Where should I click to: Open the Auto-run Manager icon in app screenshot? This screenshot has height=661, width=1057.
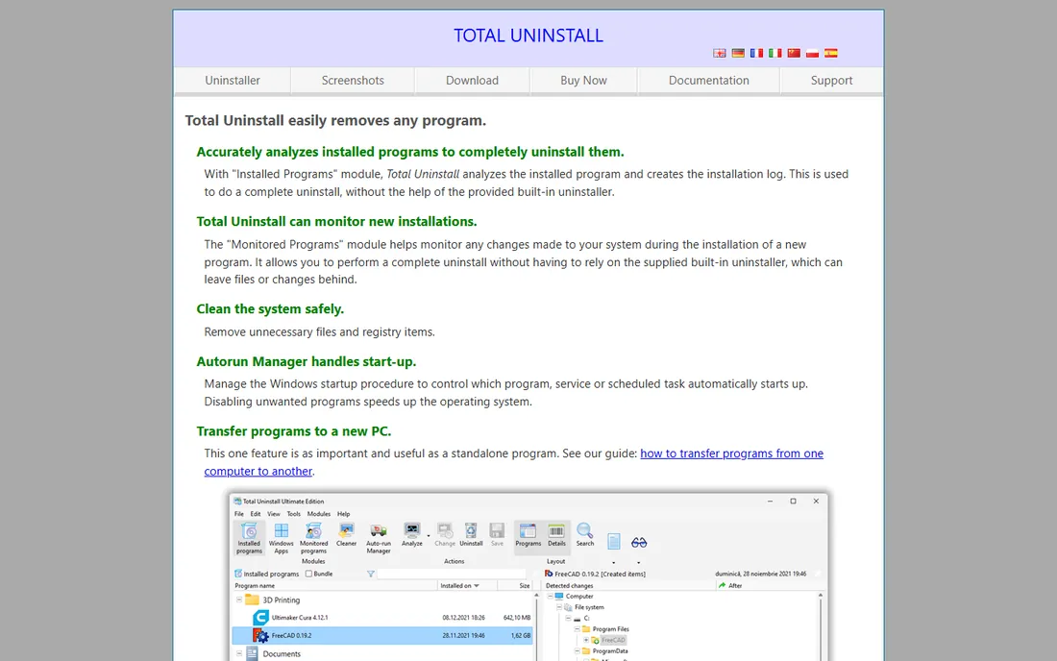point(379,538)
